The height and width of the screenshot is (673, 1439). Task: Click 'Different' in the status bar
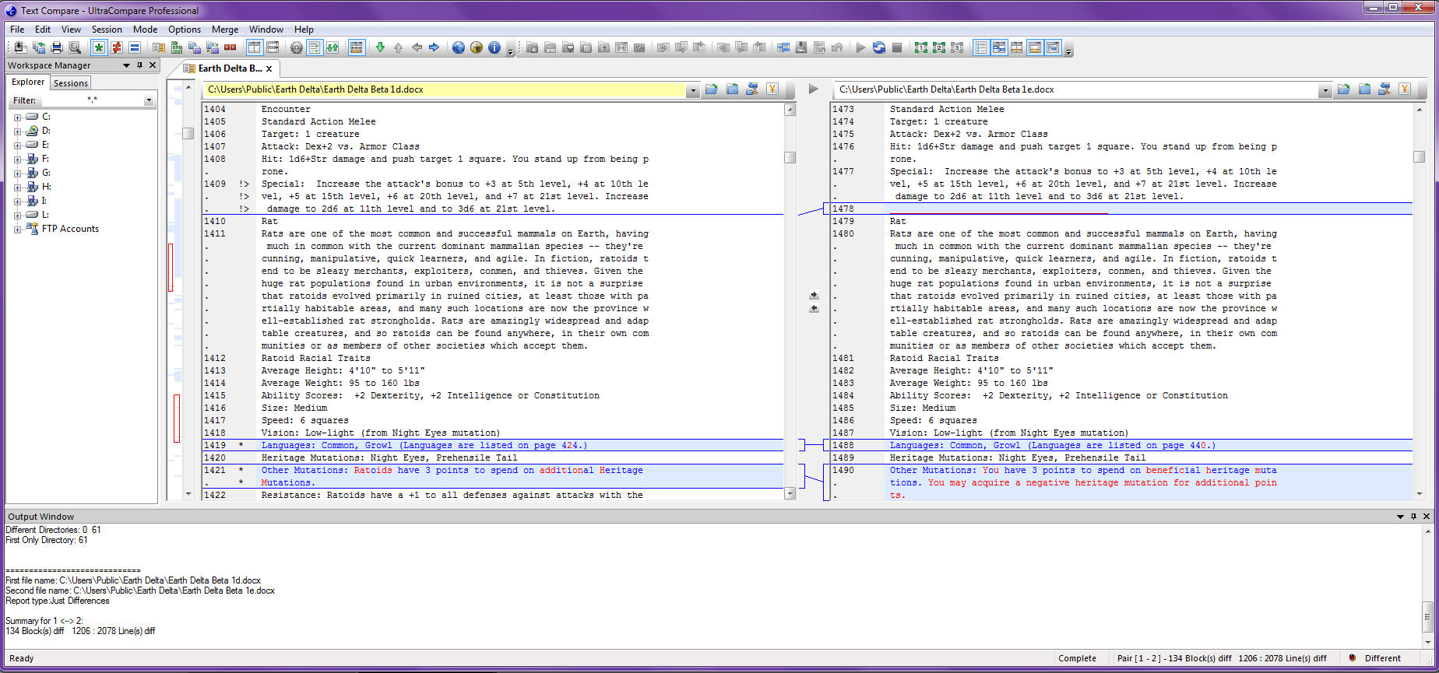1383,658
